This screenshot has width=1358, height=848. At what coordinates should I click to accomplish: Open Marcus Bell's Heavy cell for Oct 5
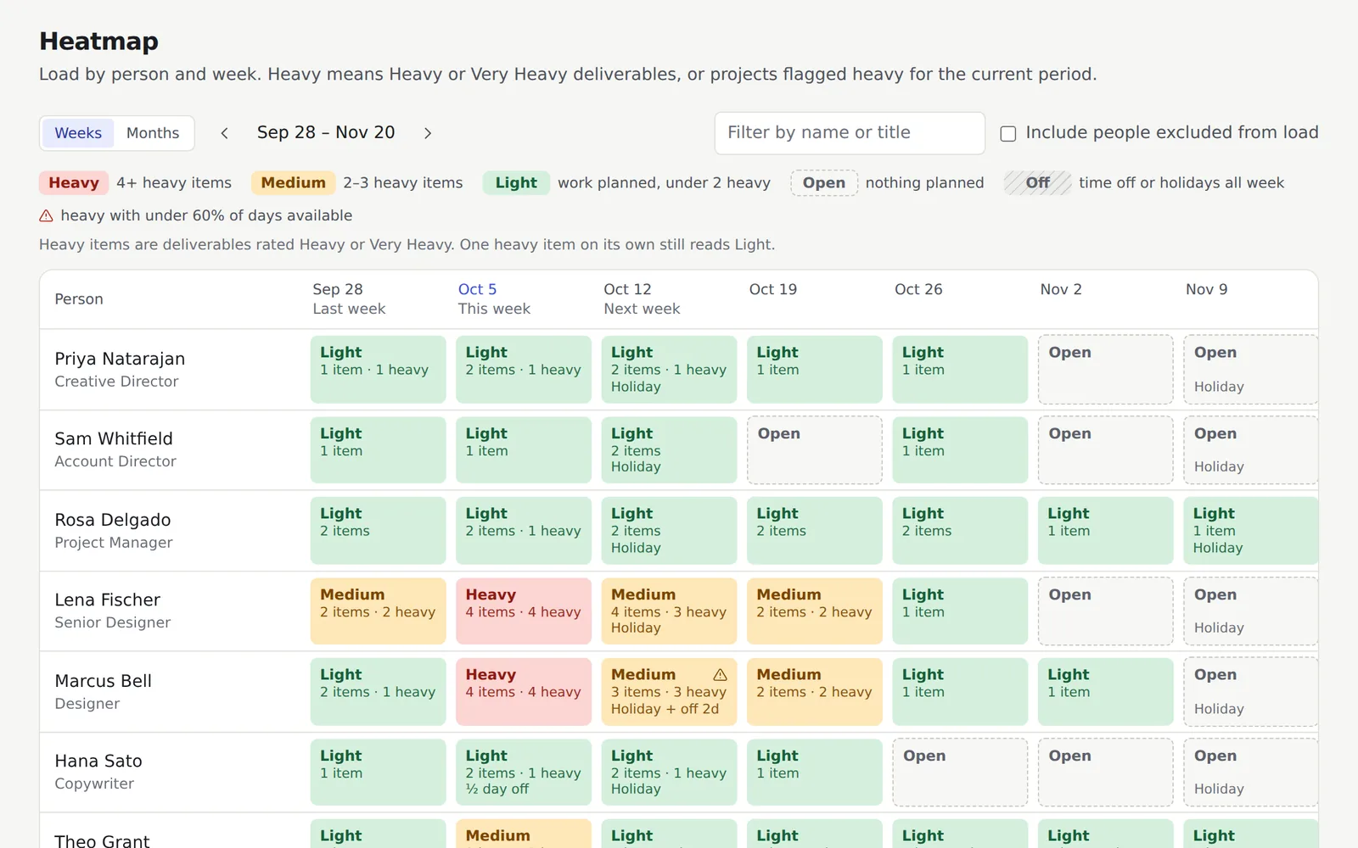point(524,692)
